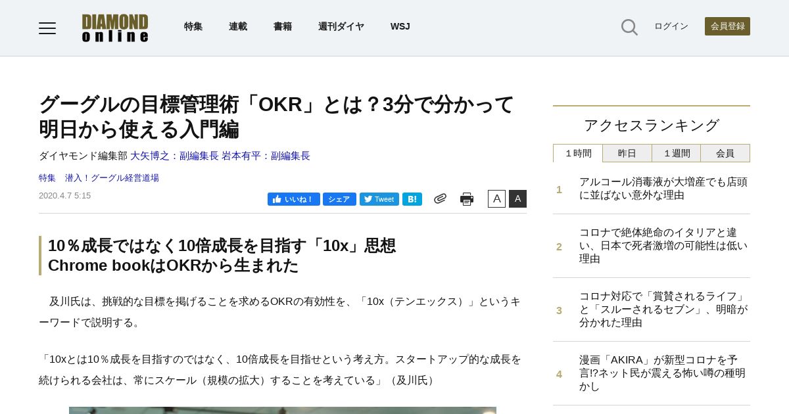789x414 pixels.
Task: Open author link 岩本有平：副編集長
Action: click(266, 156)
